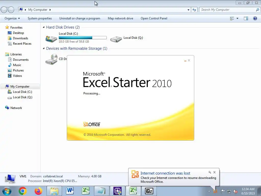Change your view icon button
The height and width of the screenshot is (196, 261).
click(x=232, y=18)
